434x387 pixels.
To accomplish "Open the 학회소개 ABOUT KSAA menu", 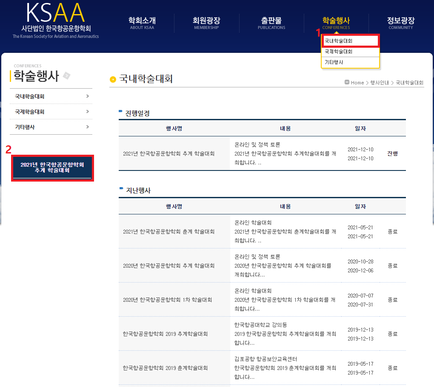I will [x=142, y=23].
